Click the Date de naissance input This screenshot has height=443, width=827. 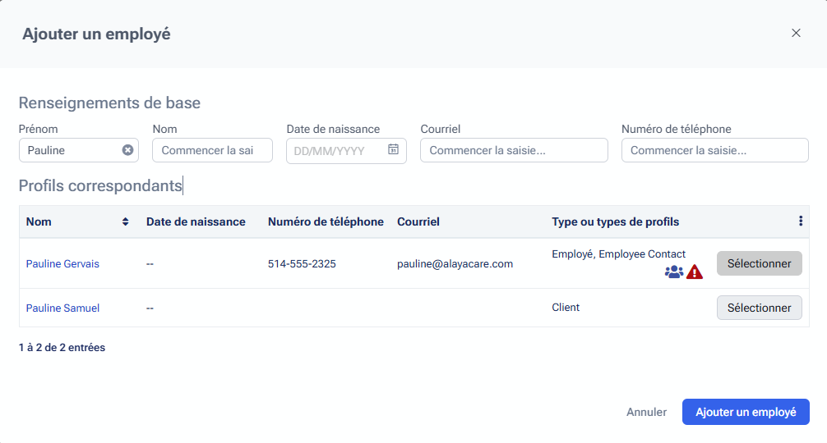337,151
